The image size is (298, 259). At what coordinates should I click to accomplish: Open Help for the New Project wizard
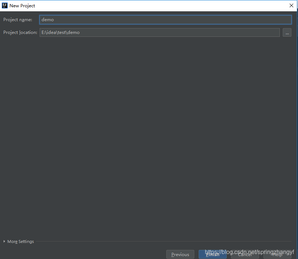pos(277,254)
